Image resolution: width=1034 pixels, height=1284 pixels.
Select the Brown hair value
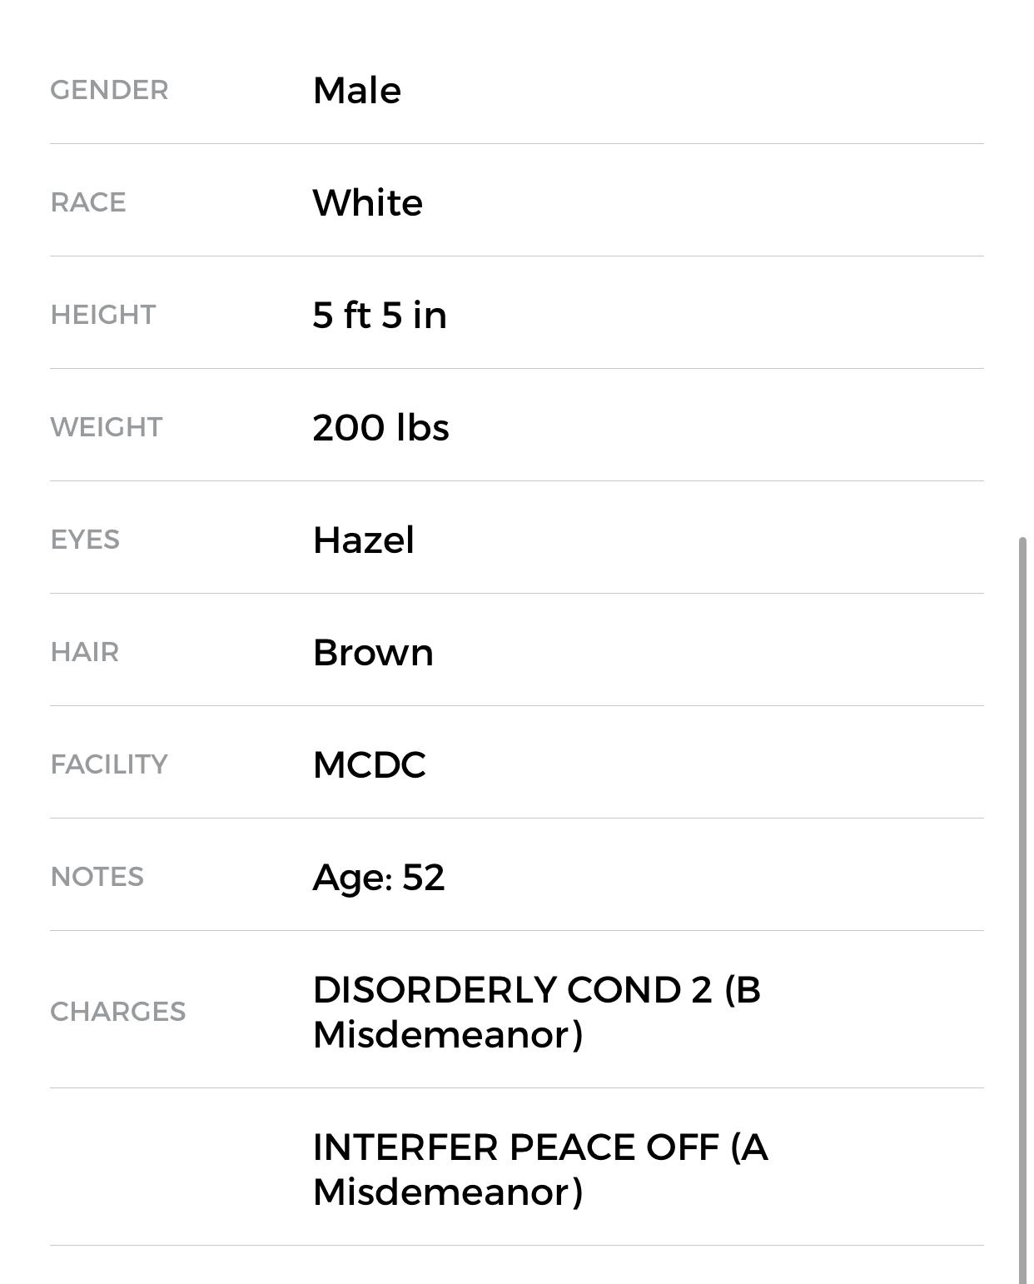tap(373, 652)
